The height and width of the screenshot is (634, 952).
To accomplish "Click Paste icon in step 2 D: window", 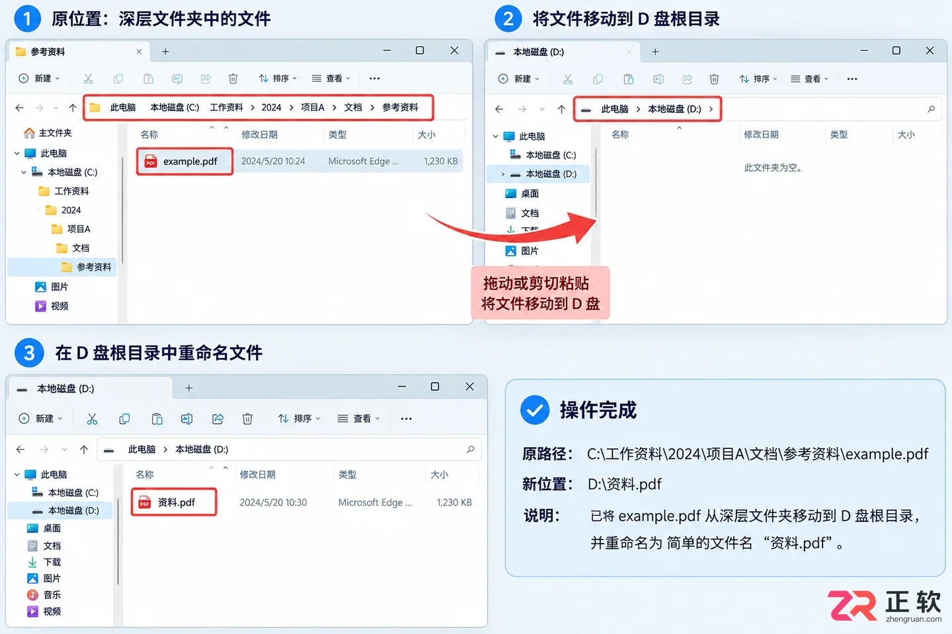I will pyautogui.click(x=628, y=79).
